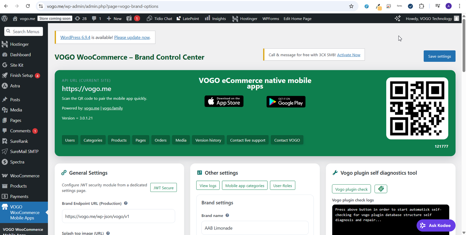Open vogo.me home icon in admin bar

(15, 18)
